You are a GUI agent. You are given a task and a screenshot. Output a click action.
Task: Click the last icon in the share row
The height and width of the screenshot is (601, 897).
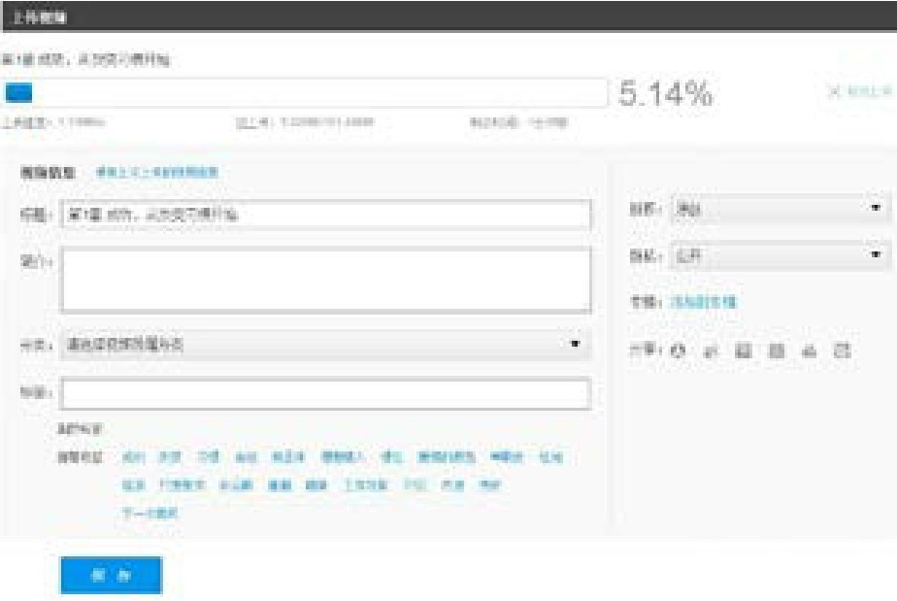pyautogui.click(x=842, y=351)
